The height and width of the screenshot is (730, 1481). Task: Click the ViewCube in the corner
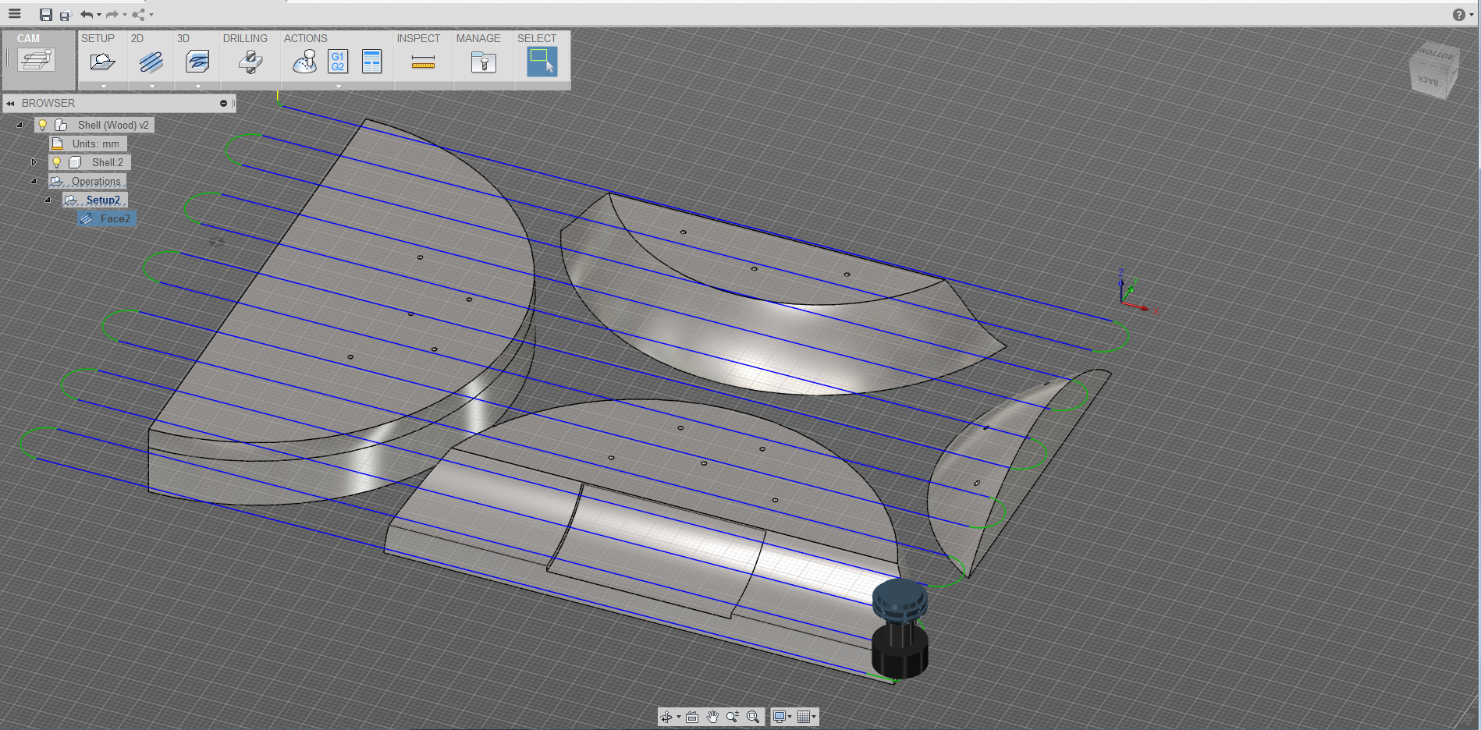tap(1433, 70)
